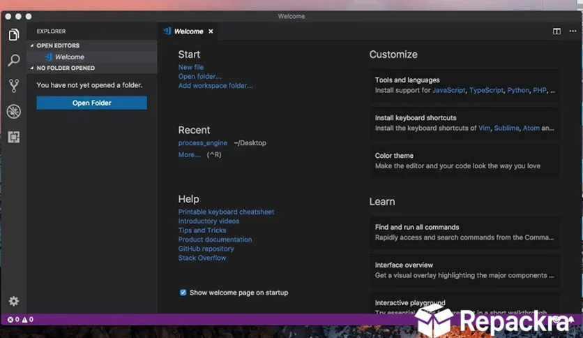Click the macOS window zoom button

click(x=29, y=16)
